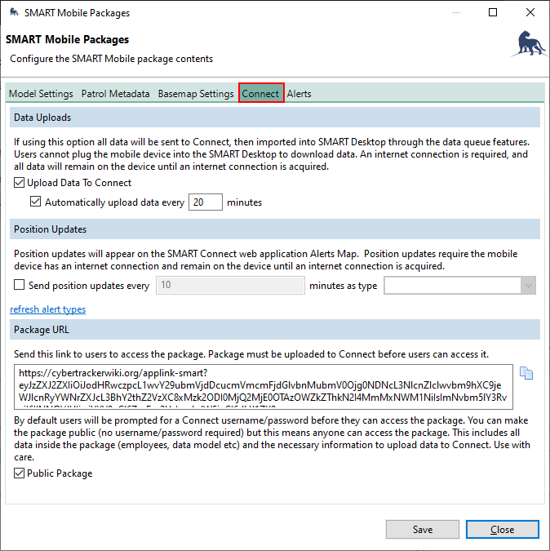Image resolution: width=550 pixels, height=551 pixels.
Task: Uncheck automatically upload data option
Action: [36, 202]
